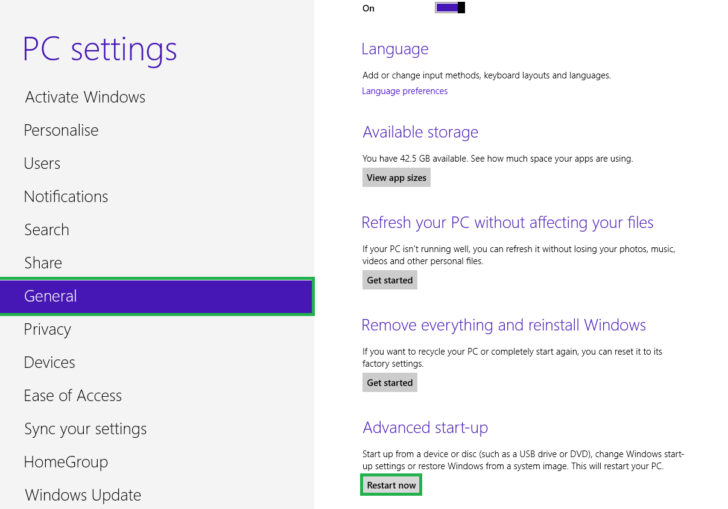Click 'If you want to recycle your PC' text
Image resolution: width=728 pixels, height=509 pixels.
pos(512,358)
